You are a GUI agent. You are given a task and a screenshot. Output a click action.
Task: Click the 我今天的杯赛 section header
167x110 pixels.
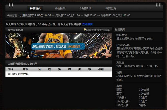(15, 30)
